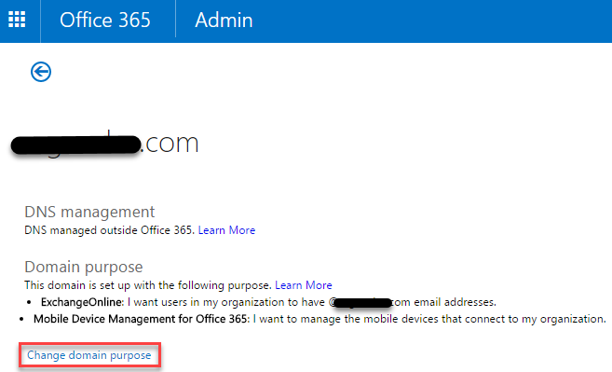
Task: Open Learn More under DNS management
Action: coord(226,230)
